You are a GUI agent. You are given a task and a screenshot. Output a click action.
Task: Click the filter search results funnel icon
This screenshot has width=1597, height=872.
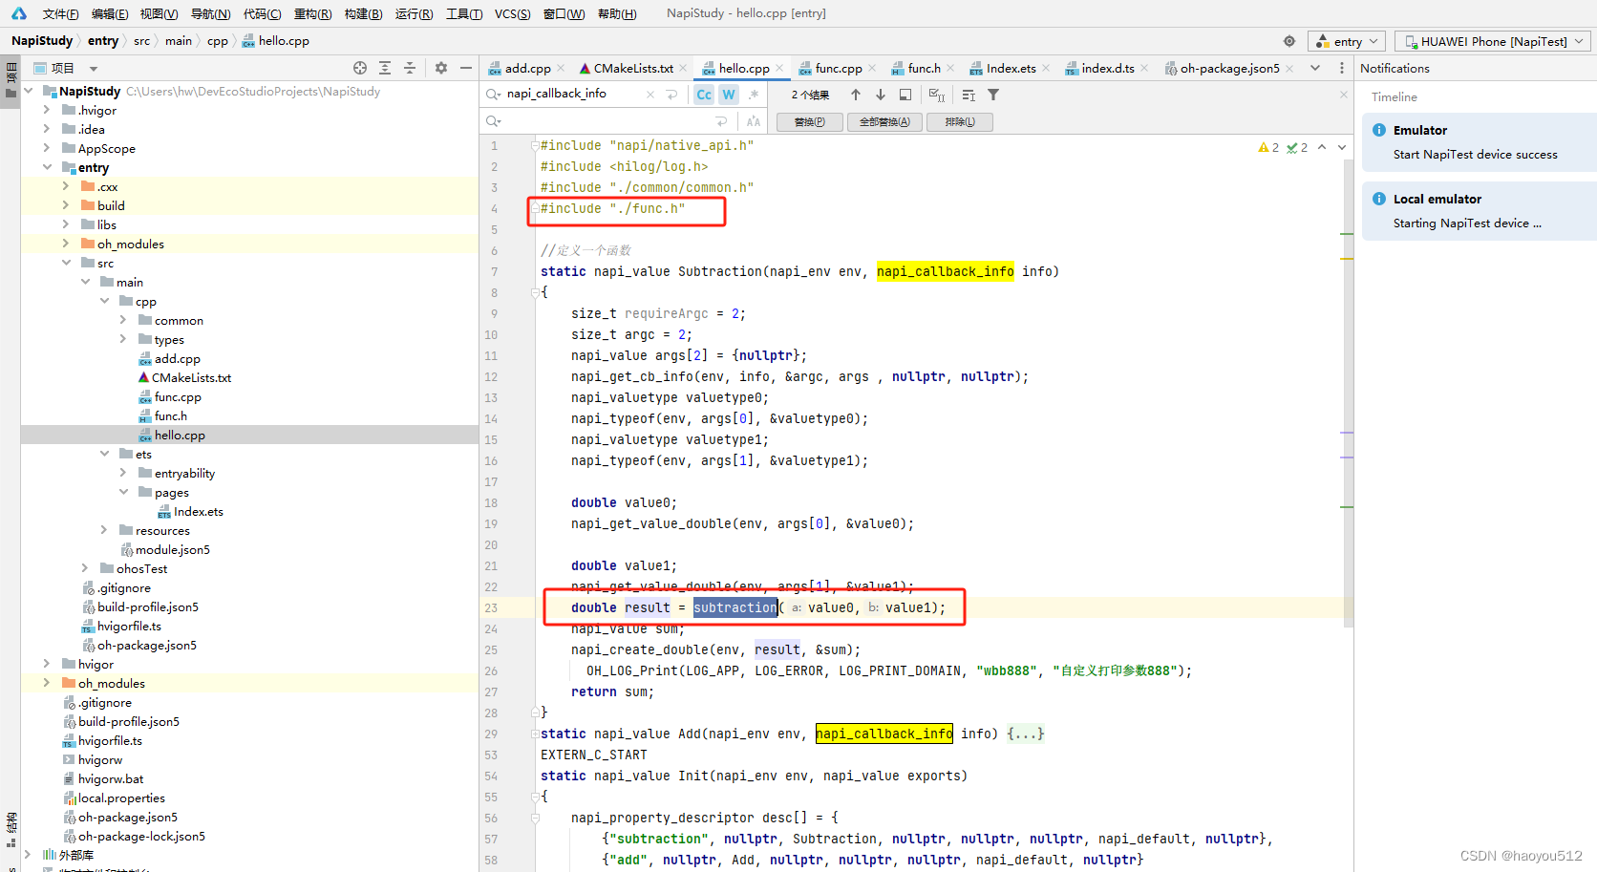point(993,95)
